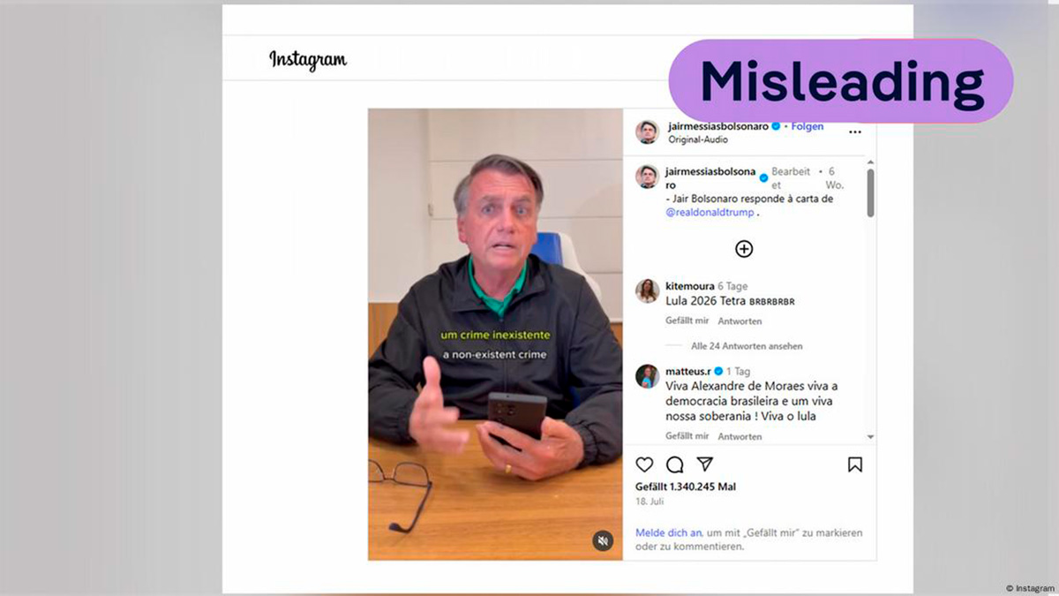Viewport: 1059px width, 596px height.
Task: Save the post with the bookmark icon
Action: tap(855, 464)
